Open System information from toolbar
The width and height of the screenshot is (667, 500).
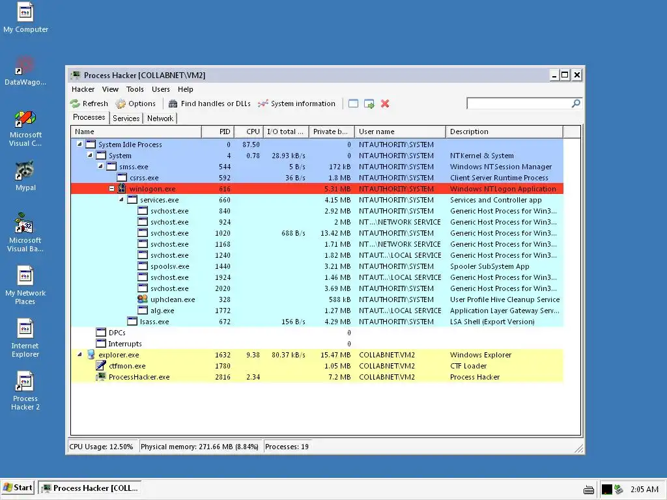296,104
